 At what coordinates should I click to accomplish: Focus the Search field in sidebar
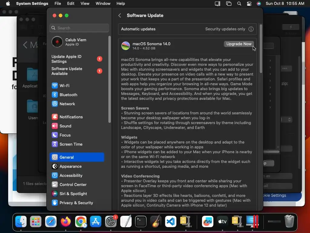[79, 28]
